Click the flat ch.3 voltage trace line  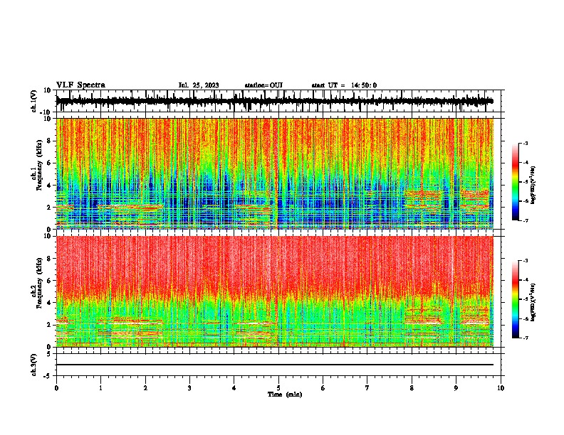(275, 365)
